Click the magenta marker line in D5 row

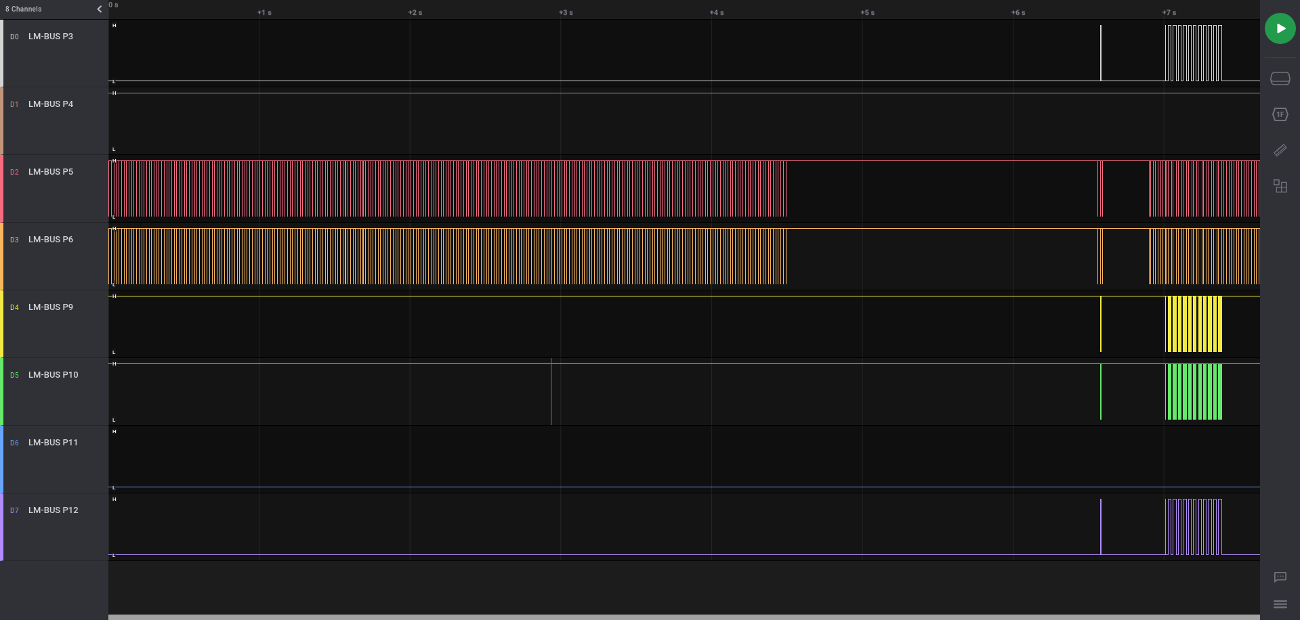(x=551, y=391)
